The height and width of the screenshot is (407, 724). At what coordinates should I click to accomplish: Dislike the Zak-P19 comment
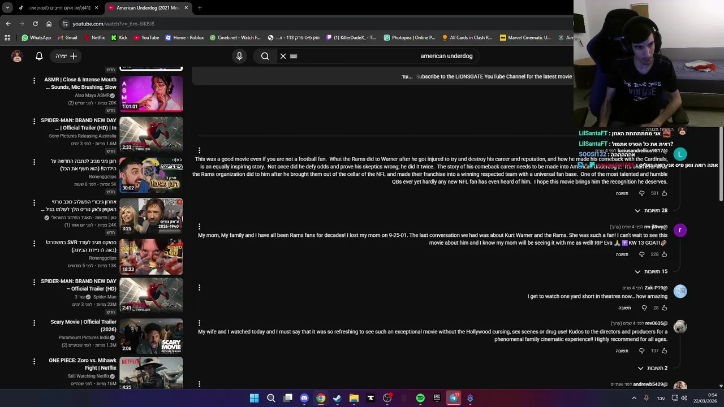click(x=644, y=308)
